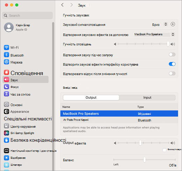Click low-volume icon beside Гучність оповіщень

point(115,44)
